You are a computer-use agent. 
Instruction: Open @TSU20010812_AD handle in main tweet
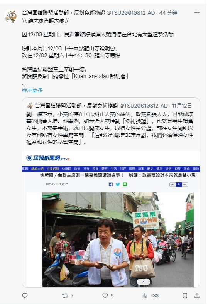[x=130, y=13]
